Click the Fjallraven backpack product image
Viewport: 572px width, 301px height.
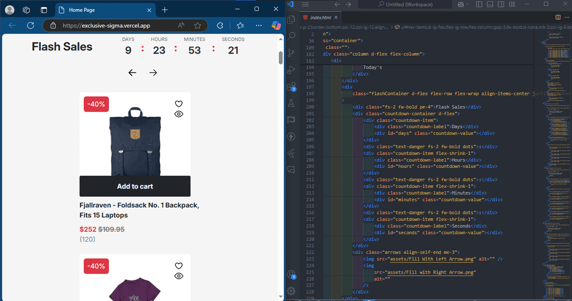[x=135, y=141]
